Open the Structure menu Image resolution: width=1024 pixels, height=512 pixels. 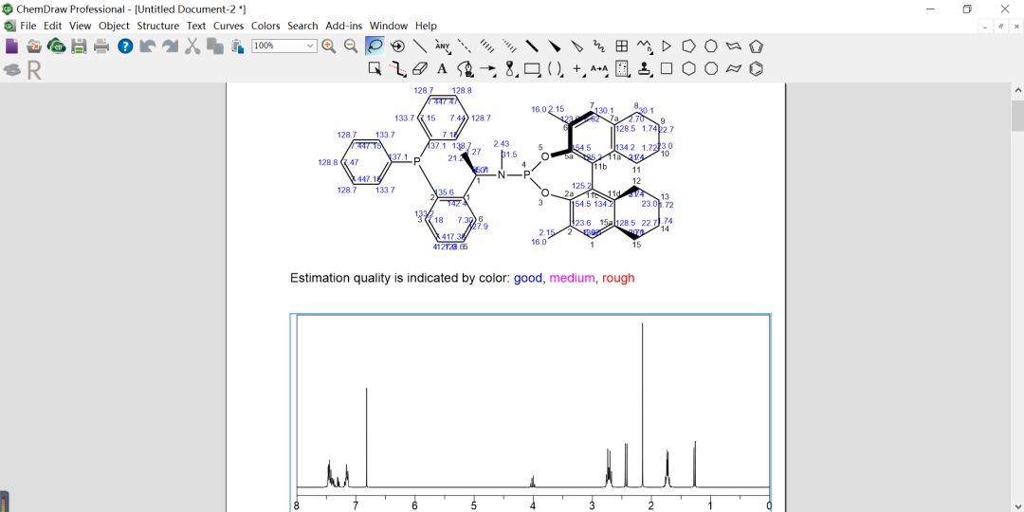pyautogui.click(x=158, y=27)
